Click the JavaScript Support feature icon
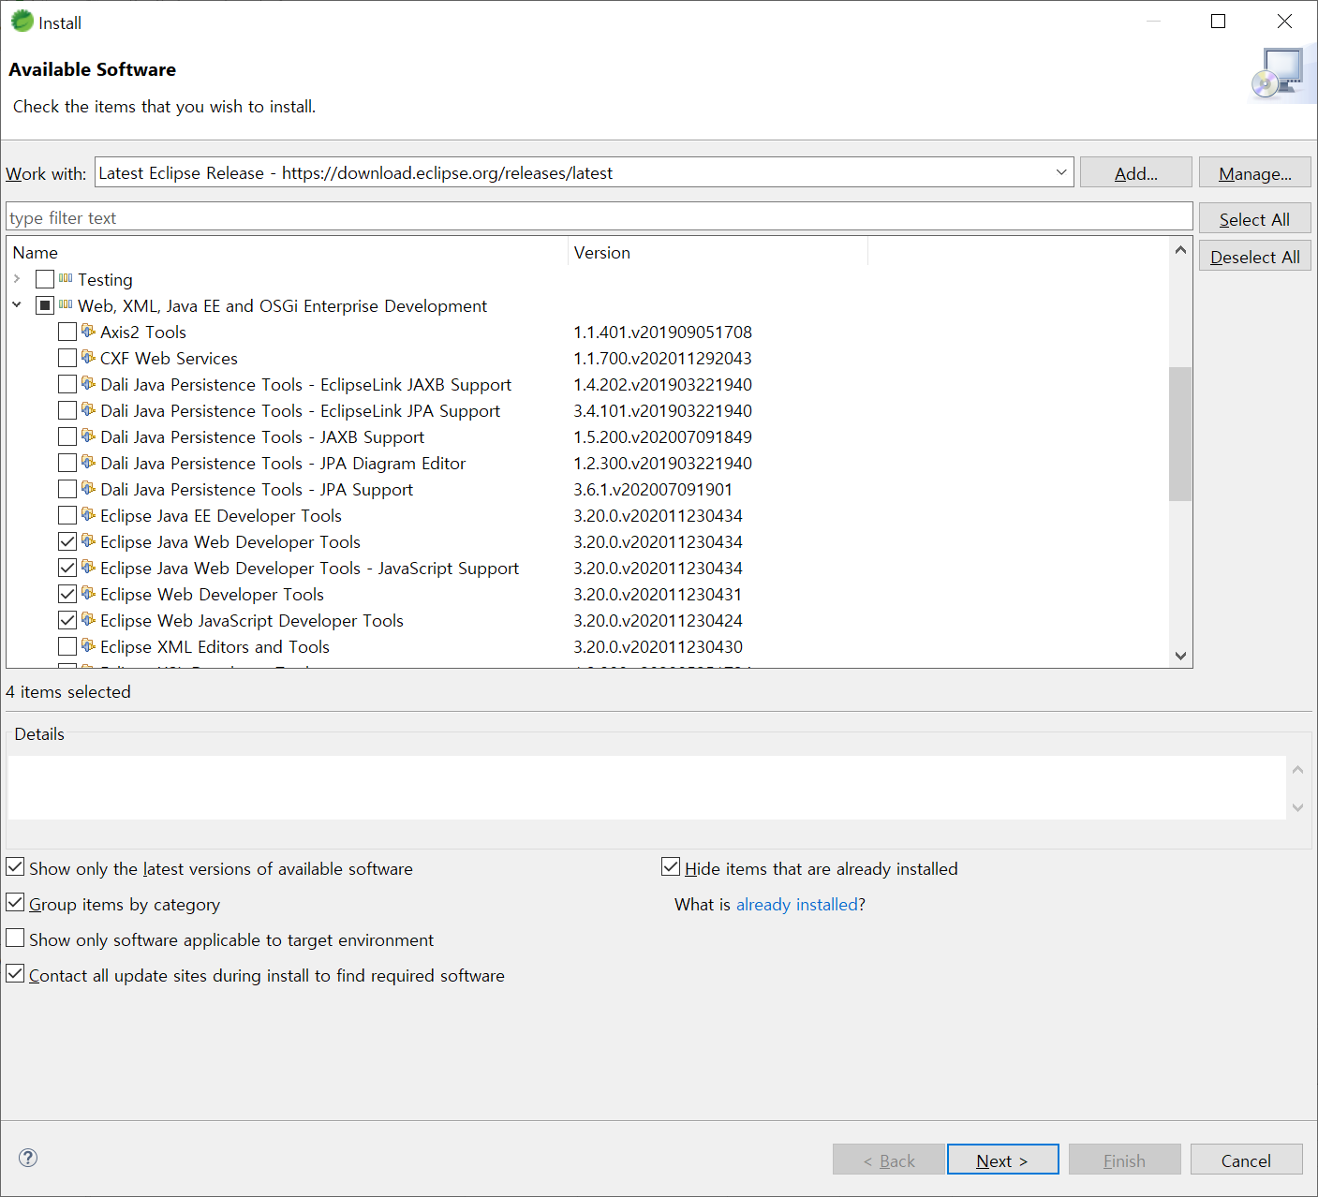This screenshot has width=1318, height=1197. pos(89,568)
